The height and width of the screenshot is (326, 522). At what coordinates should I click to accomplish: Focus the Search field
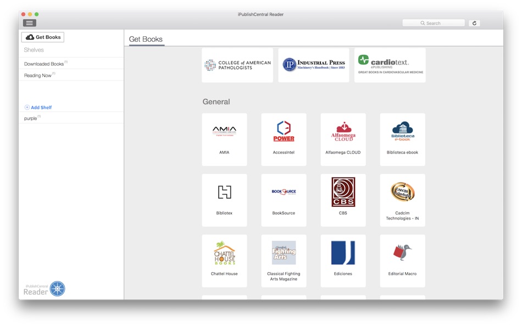[434, 23]
